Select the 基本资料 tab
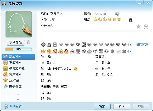153x111 pixels. (18, 57)
